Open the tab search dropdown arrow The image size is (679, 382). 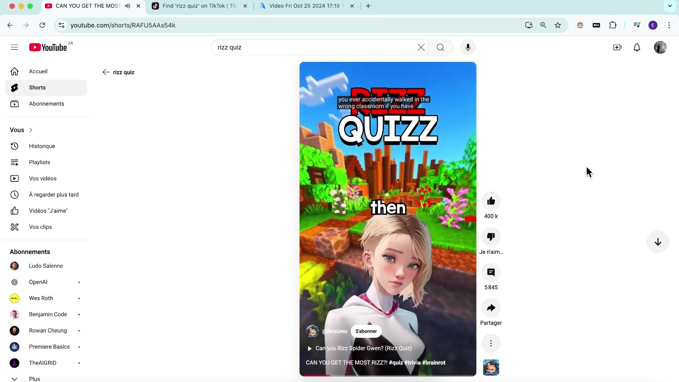[670, 6]
